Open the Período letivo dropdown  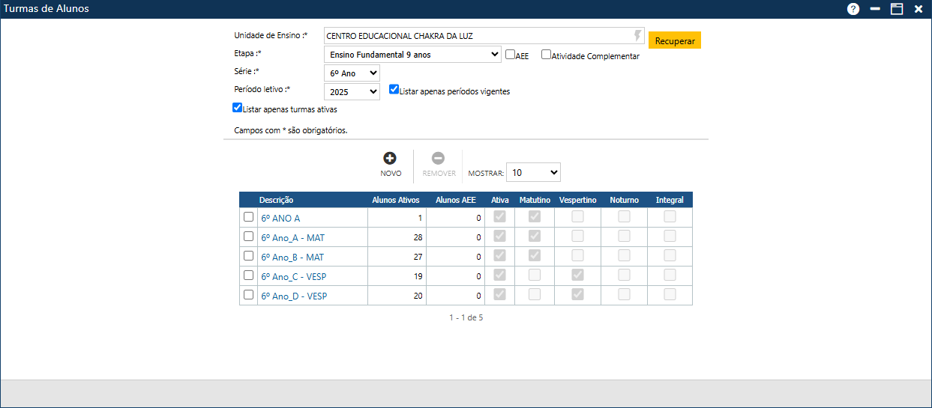(x=352, y=92)
